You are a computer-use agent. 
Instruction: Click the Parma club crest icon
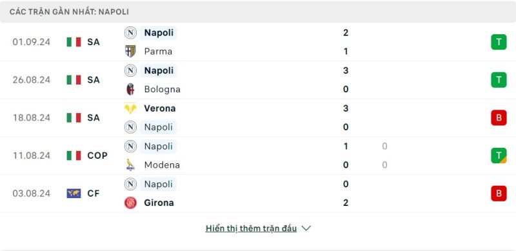coord(130,52)
